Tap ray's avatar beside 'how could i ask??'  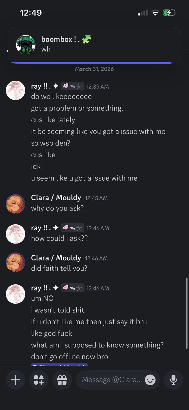pos(16,234)
